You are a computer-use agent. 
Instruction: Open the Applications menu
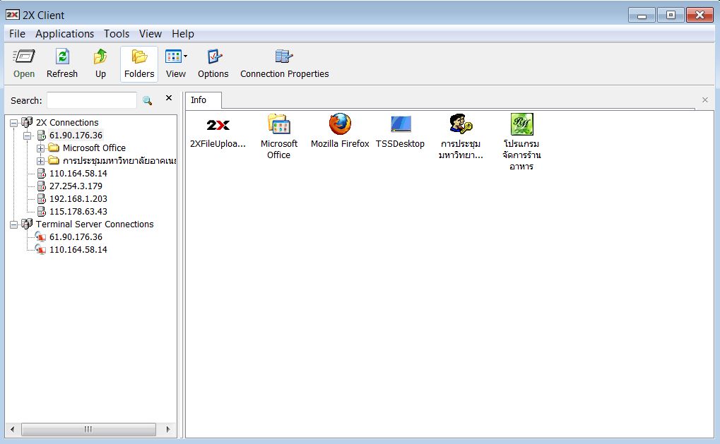(64, 34)
